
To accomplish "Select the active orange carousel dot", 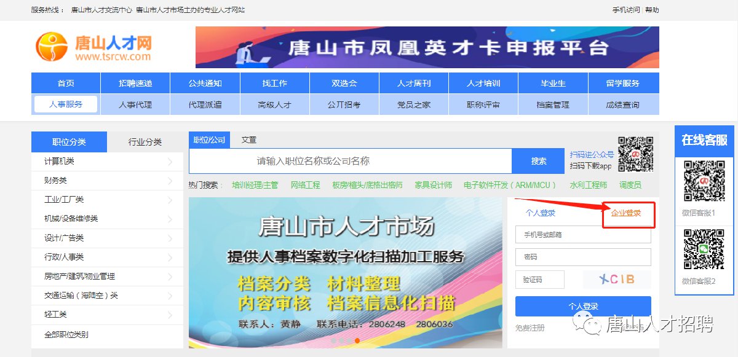I will tap(357, 340).
